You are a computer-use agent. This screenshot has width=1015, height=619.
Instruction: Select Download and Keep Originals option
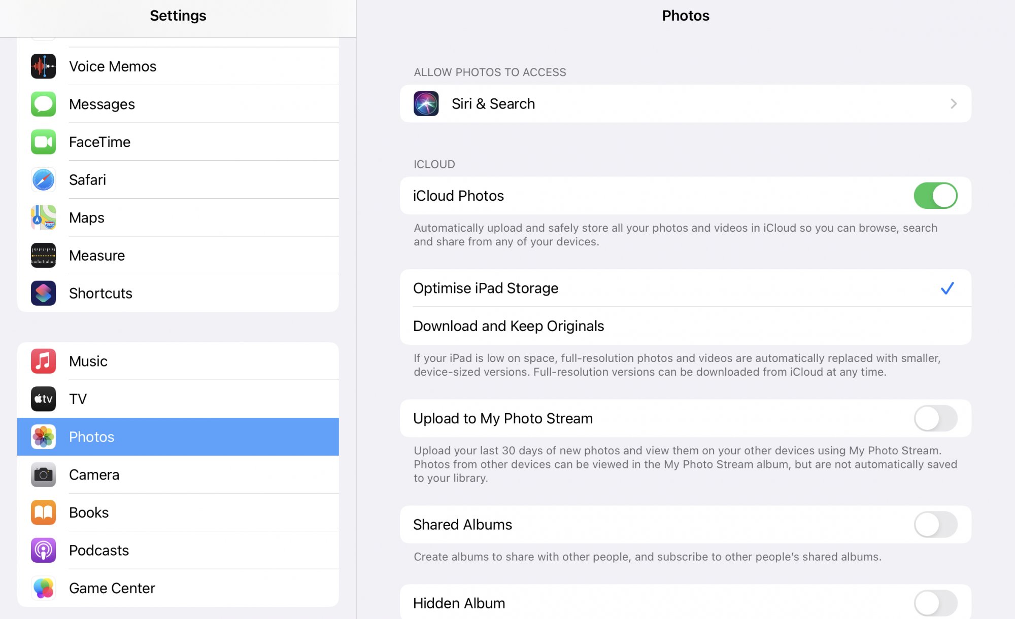tap(509, 326)
